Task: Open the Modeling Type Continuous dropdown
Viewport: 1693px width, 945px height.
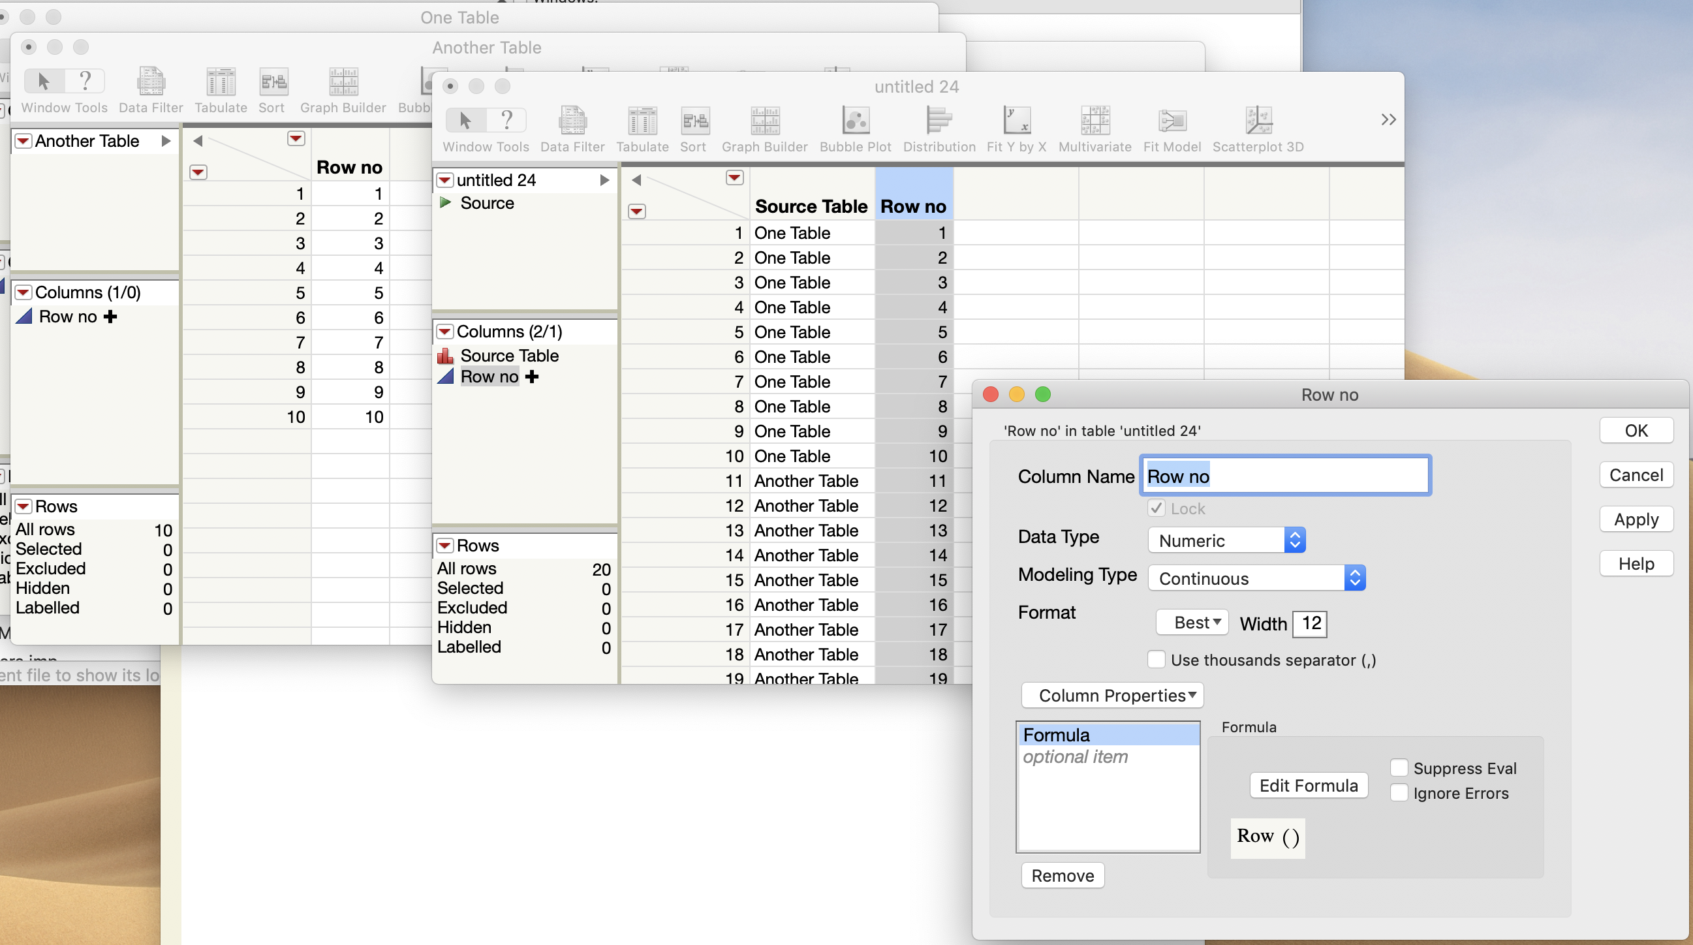Action: click(x=1256, y=578)
